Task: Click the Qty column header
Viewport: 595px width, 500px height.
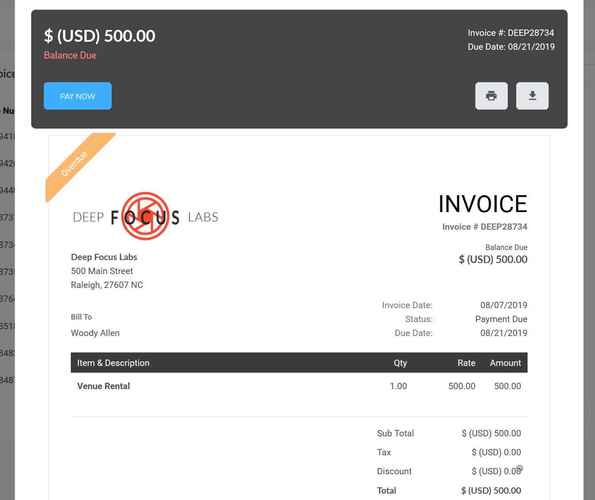Action: tap(400, 363)
